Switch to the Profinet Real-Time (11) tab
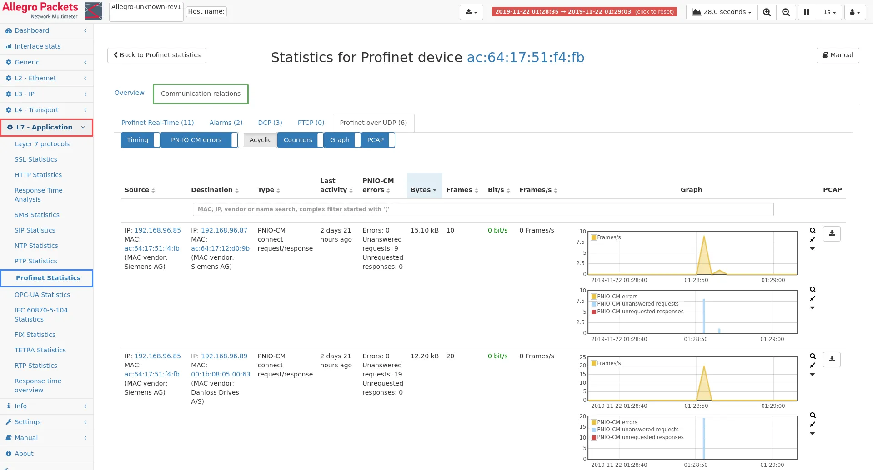The width and height of the screenshot is (873, 470). tap(157, 123)
